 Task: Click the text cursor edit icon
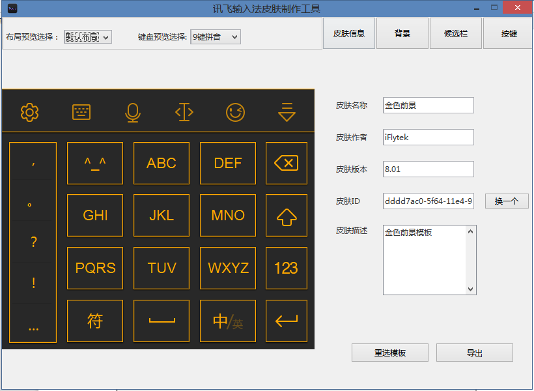pos(184,112)
